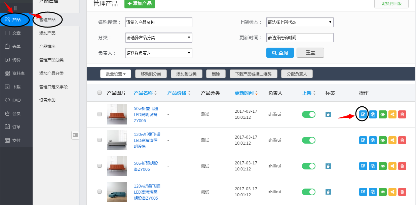The width and height of the screenshot is (416, 205).
Task: Select 产品排序 in product submenu
Action: [47, 46]
